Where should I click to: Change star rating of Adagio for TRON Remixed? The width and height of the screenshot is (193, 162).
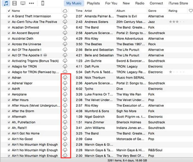(x=177, y=72)
